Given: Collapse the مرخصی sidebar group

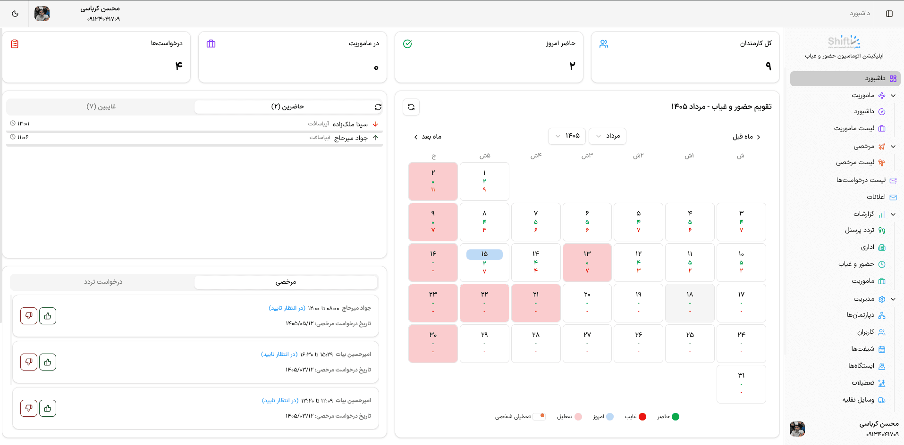Looking at the screenshot, I should click(x=893, y=146).
